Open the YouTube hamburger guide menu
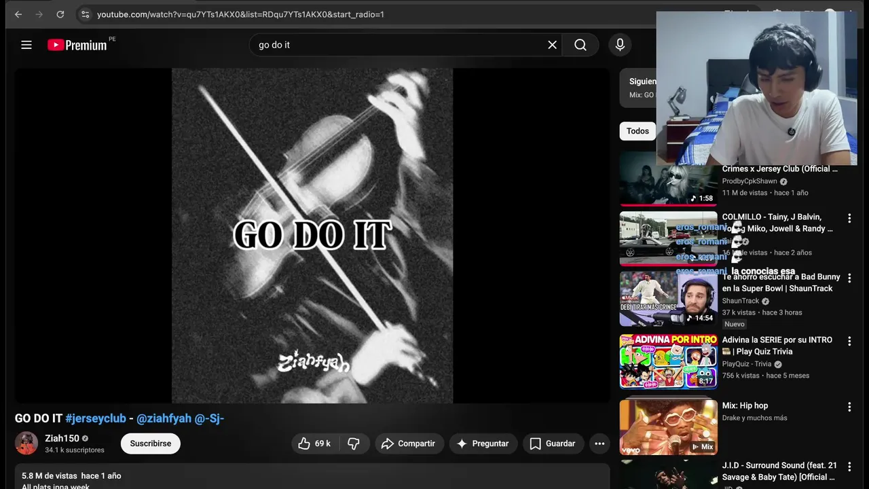This screenshot has height=489, width=869. 26,45
